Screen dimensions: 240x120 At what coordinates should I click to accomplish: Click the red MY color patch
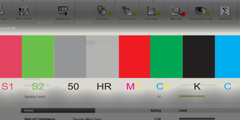[134, 57]
